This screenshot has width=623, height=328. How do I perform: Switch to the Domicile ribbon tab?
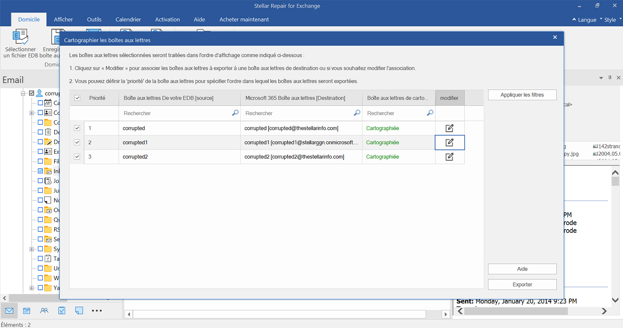pyautogui.click(x=29, y=20)
